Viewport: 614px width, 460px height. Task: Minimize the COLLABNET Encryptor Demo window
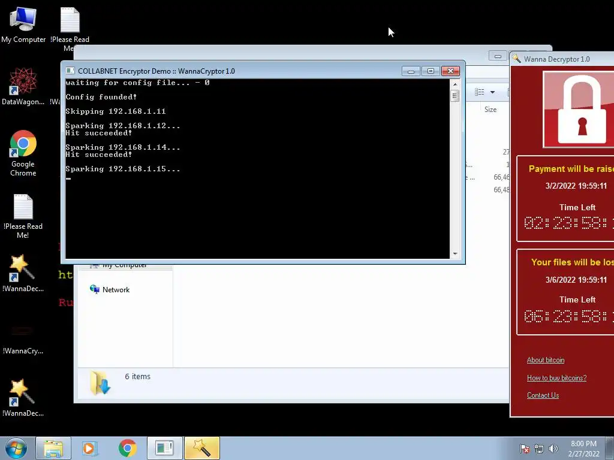411,71
